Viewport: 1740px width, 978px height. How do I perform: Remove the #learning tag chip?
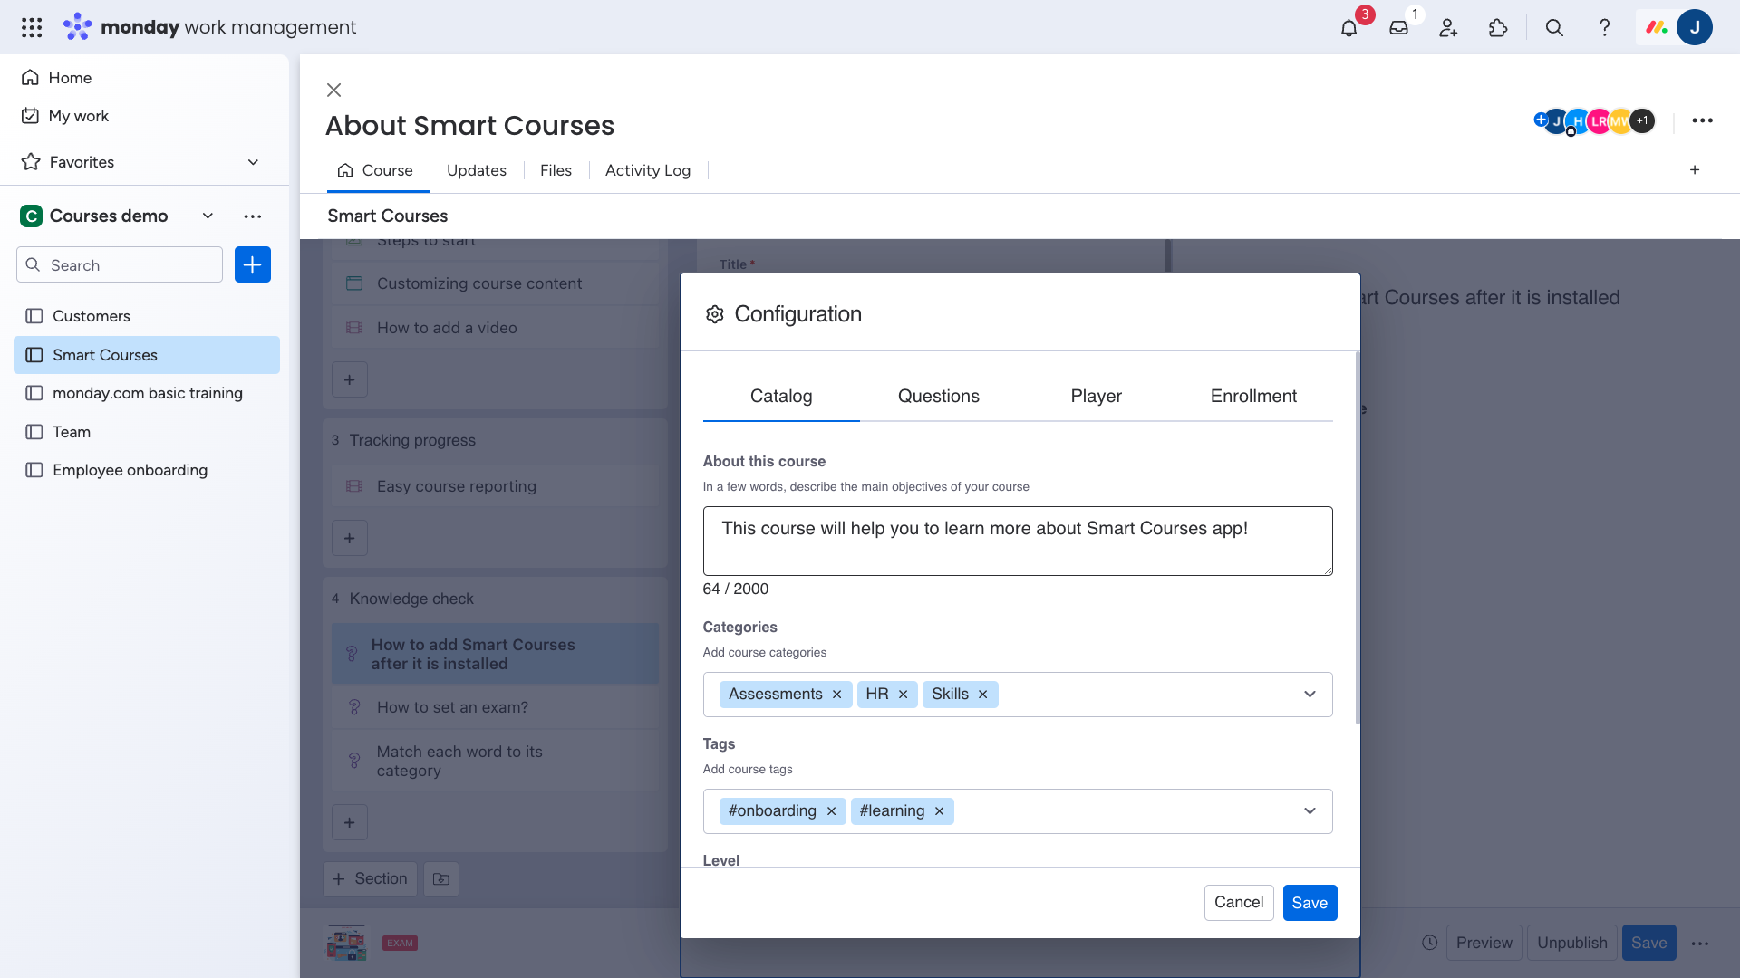pos(939,811)
